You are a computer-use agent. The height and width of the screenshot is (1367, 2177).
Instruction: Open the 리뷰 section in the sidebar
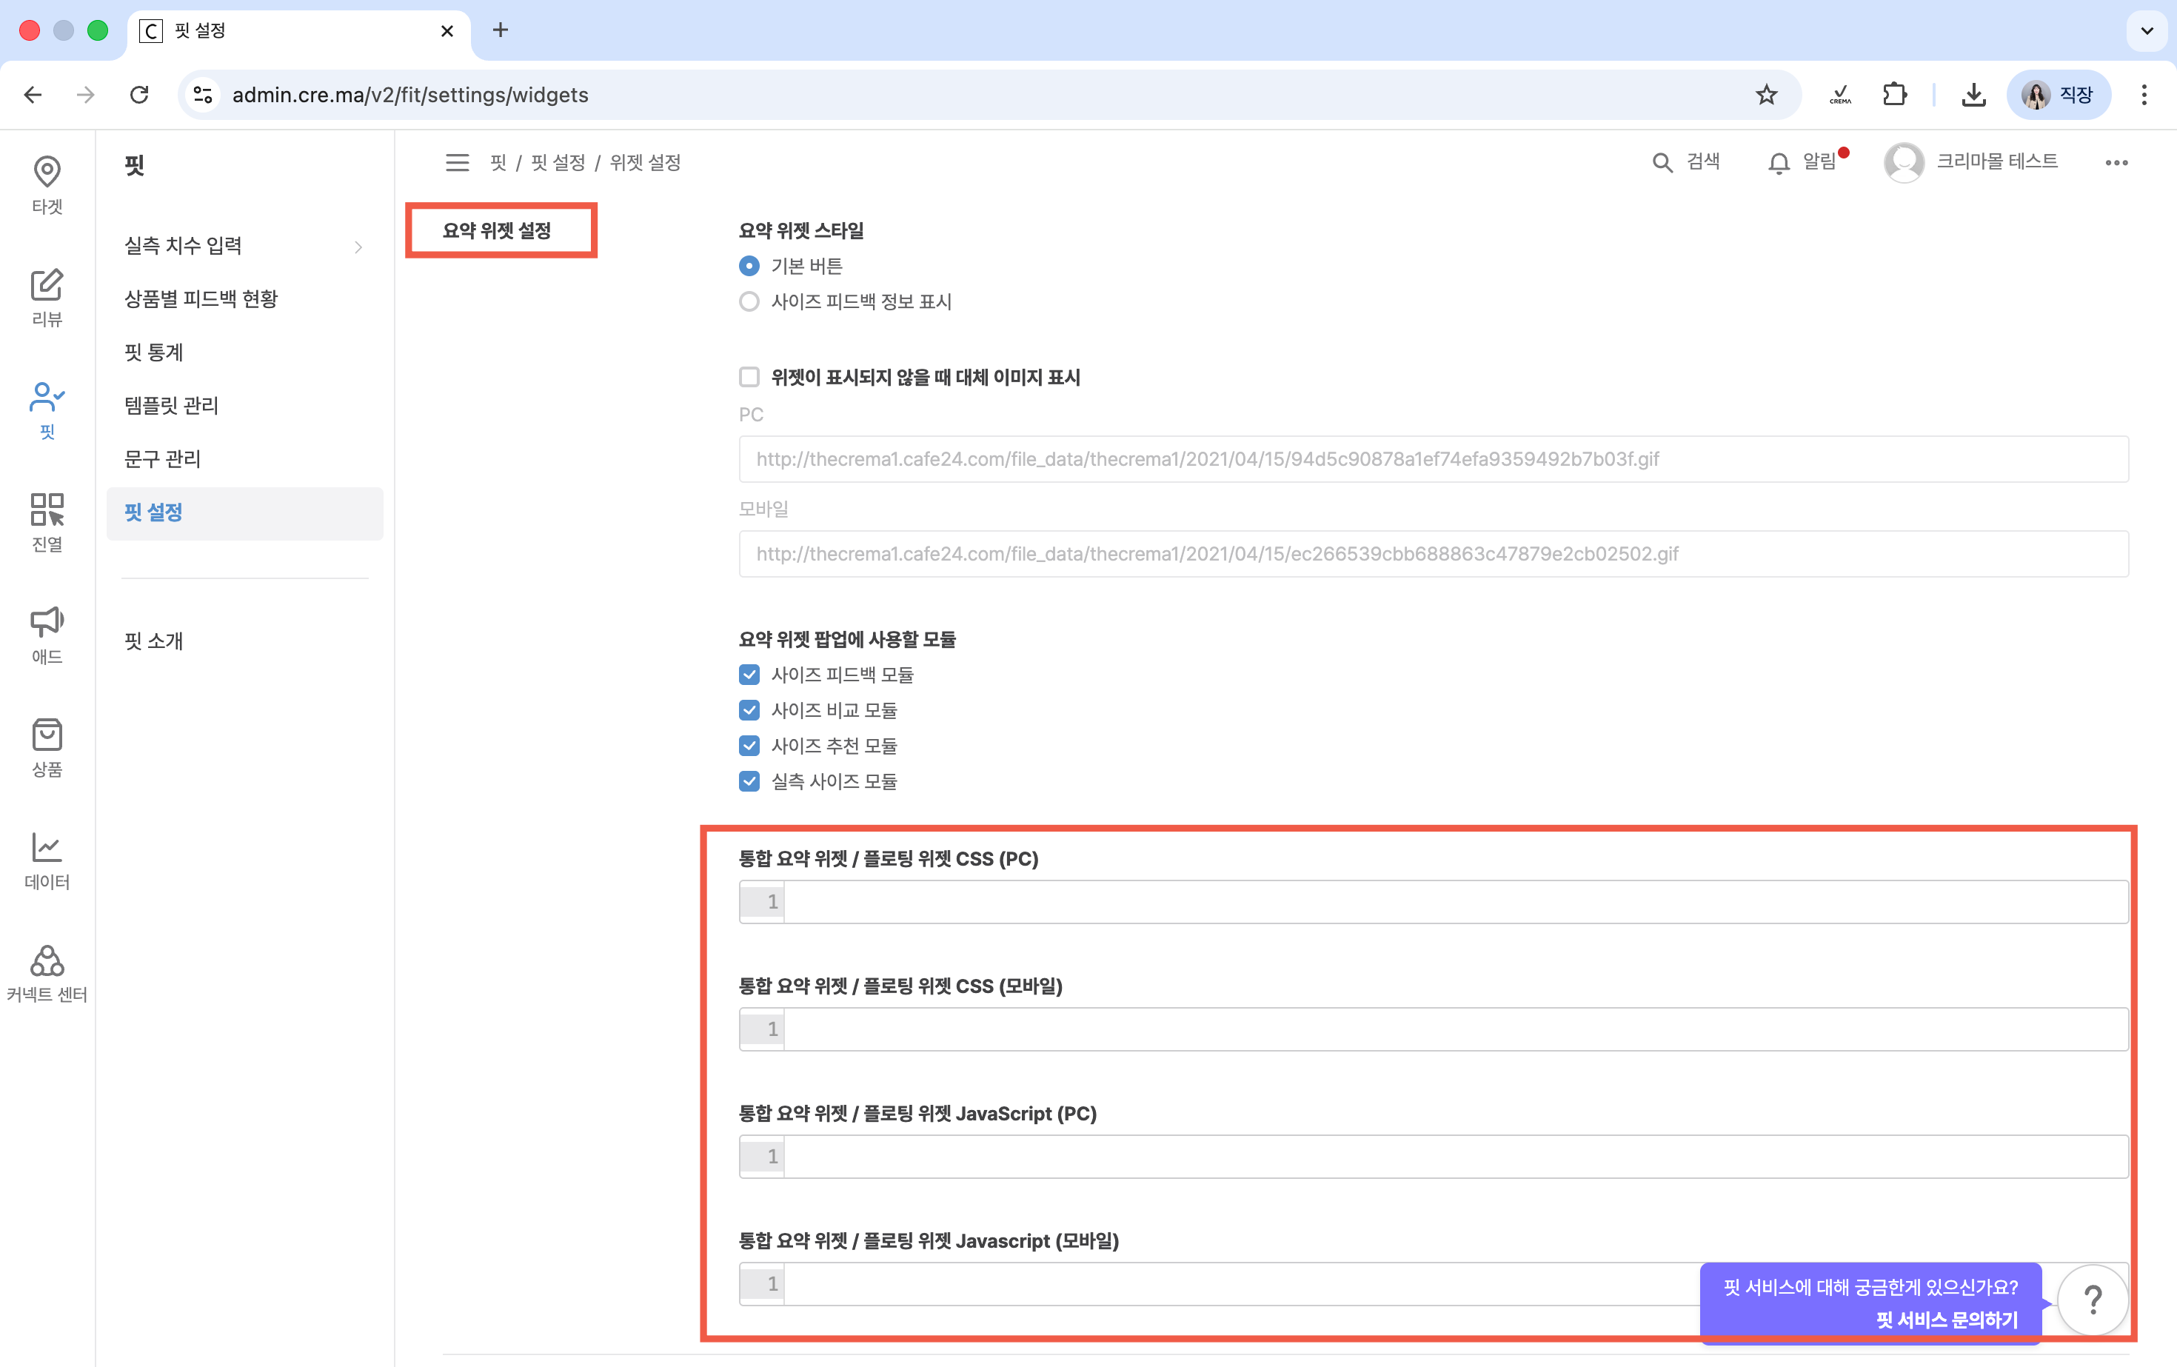click(47, 298)
